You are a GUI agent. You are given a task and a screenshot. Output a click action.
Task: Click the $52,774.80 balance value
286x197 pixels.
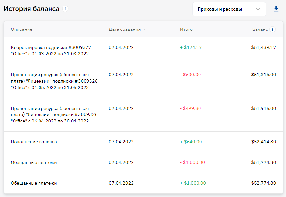263,183
